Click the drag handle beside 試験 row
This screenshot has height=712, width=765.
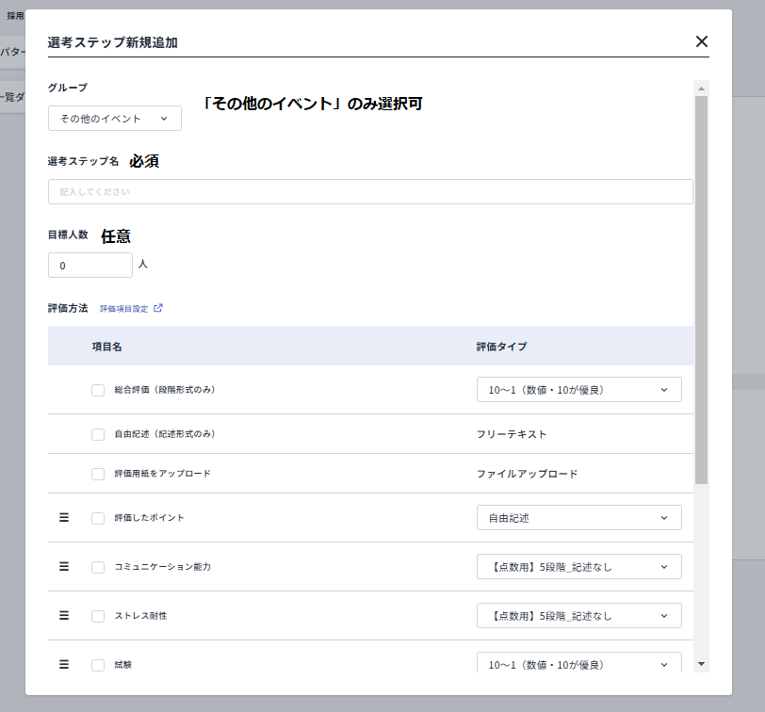click(x=63, y=664)
